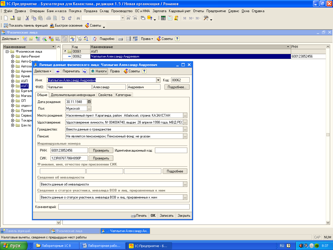Switch to Дополнительная информация tab

click(73, 95)
